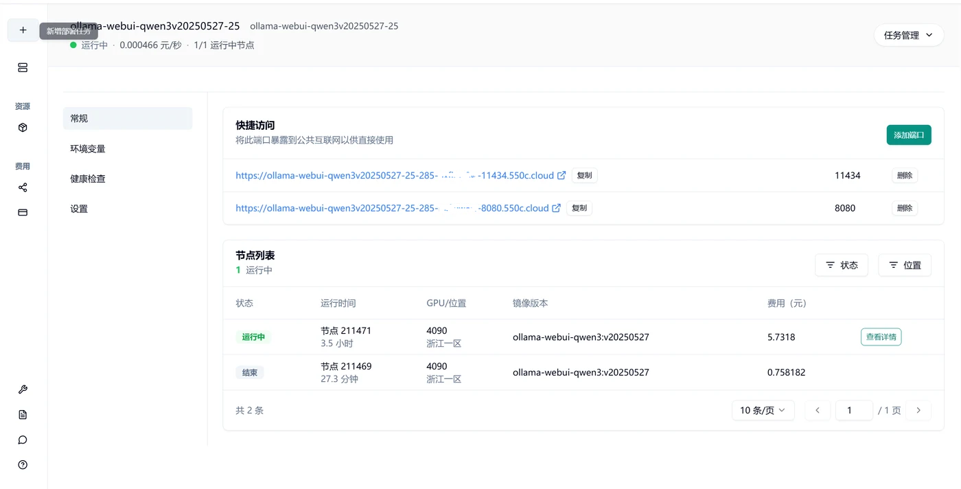Go to previous page arrow
The image size is (961, 489).
(818, 410)
